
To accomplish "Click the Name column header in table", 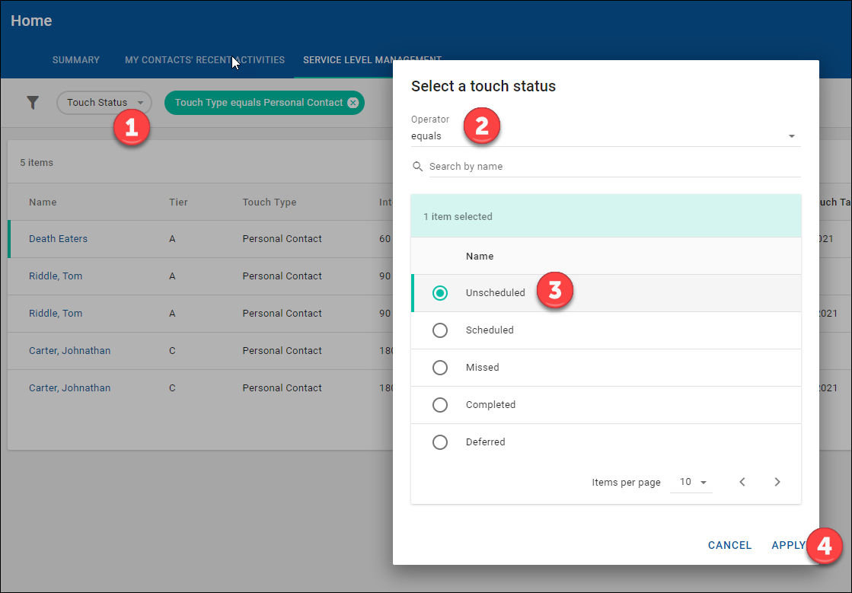I will coord(43,202).
